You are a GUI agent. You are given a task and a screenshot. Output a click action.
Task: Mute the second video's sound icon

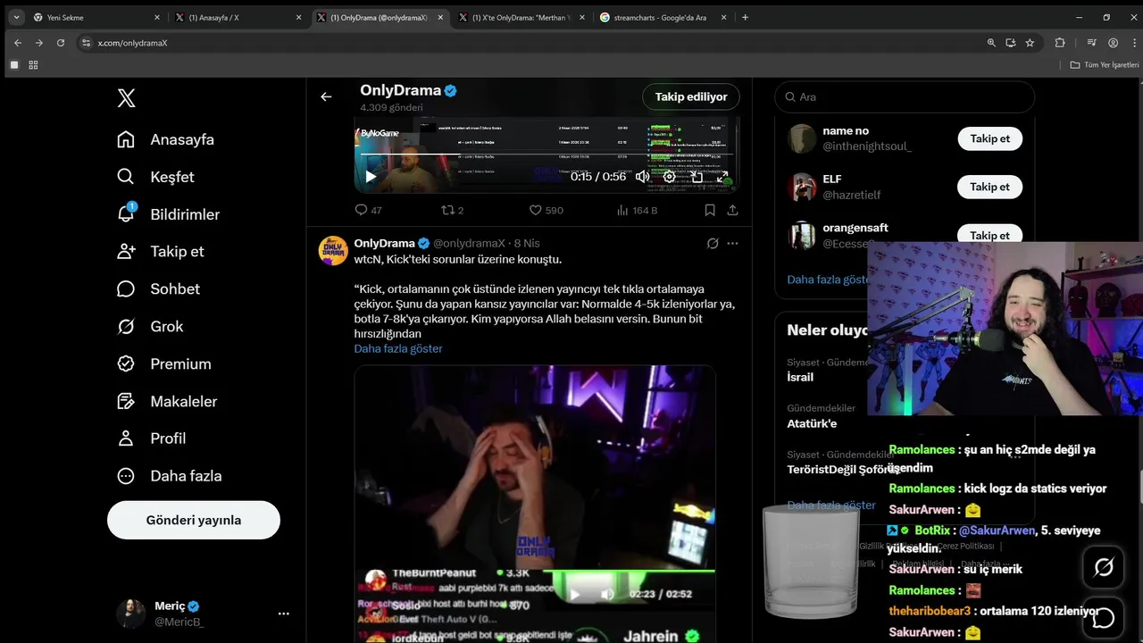[x=607, y=594]
